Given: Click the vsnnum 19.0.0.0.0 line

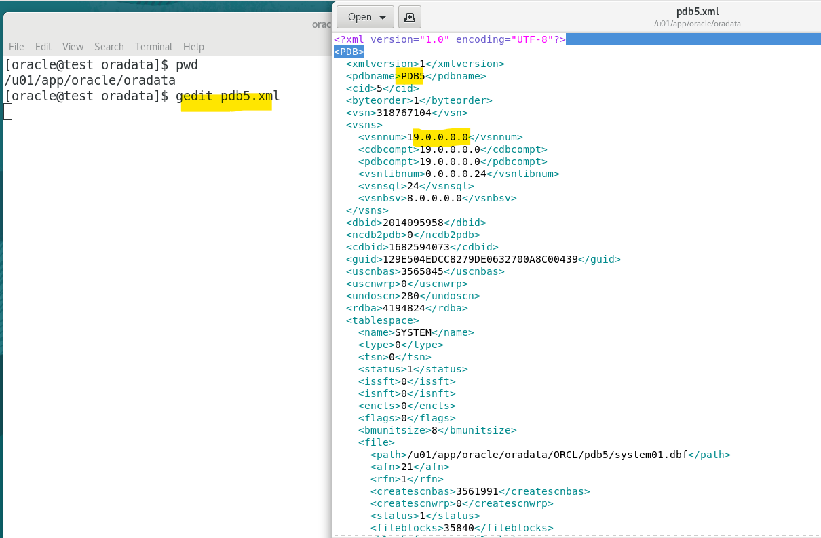Looking at the screenshot, I should click(441, 137).
